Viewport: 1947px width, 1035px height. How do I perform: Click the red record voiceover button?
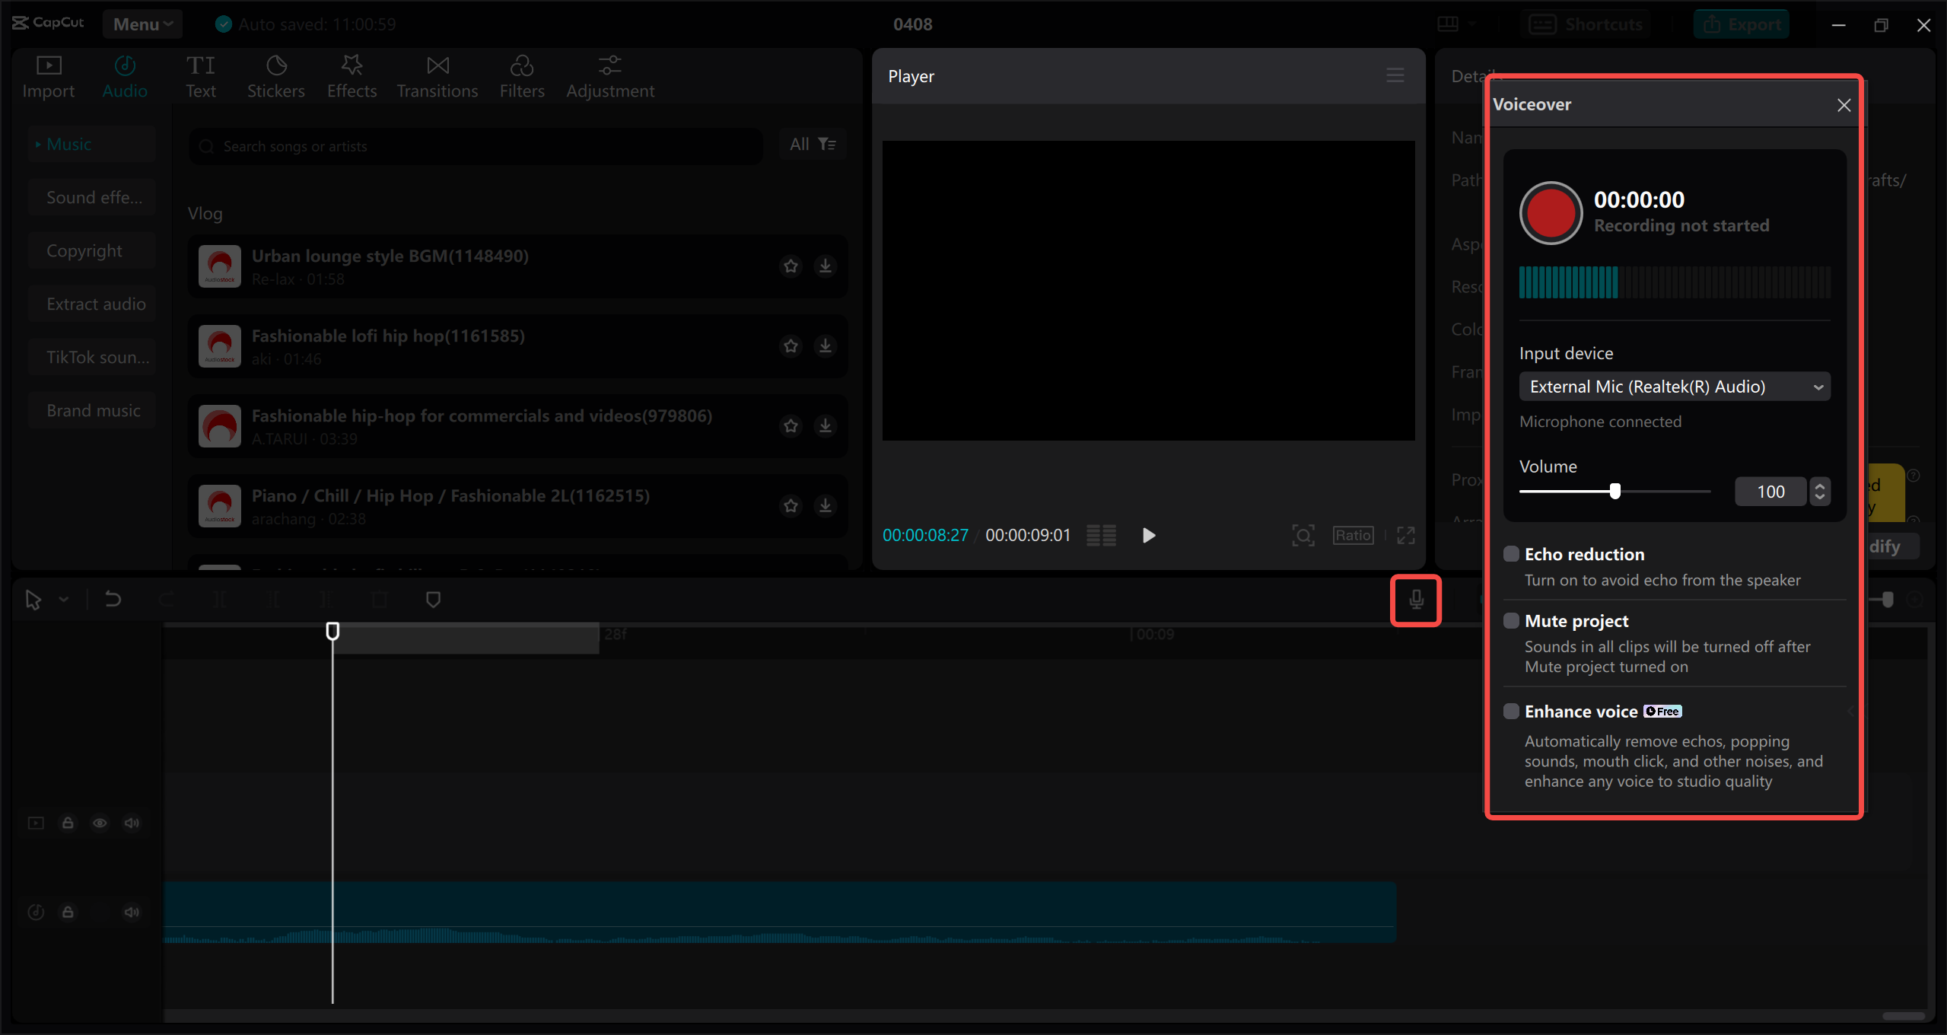pos(1550,213)
